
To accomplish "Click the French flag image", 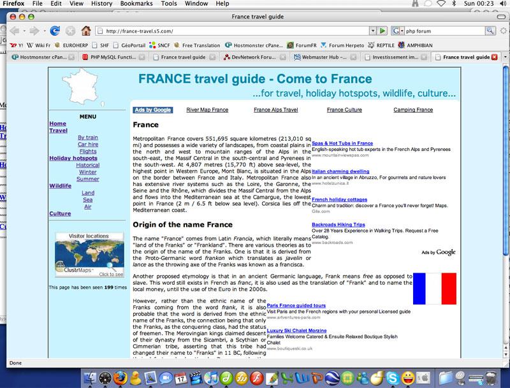I will (435, 289).
